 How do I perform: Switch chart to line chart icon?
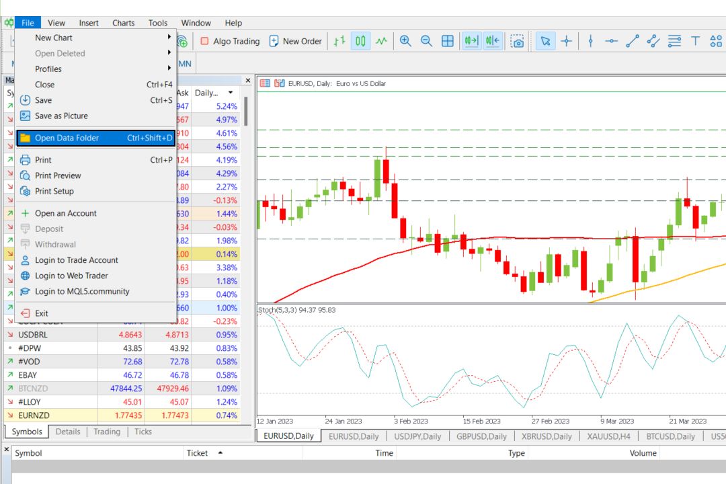point(381,41)
